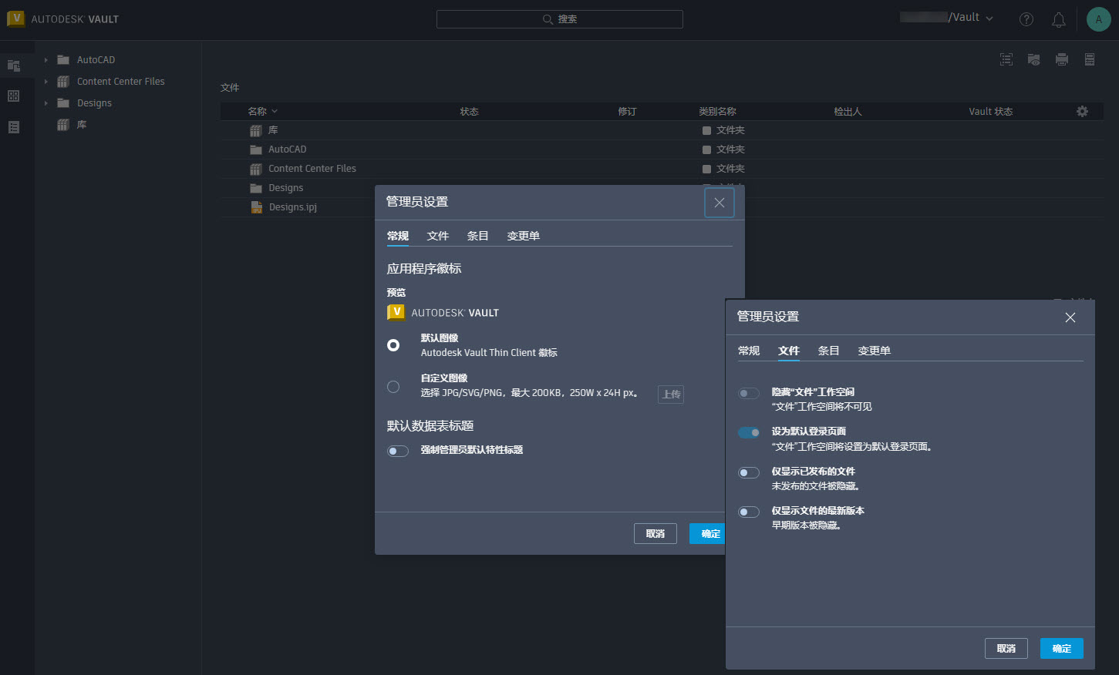Click the 搜索 search field in the header

[x=560, y=19]
